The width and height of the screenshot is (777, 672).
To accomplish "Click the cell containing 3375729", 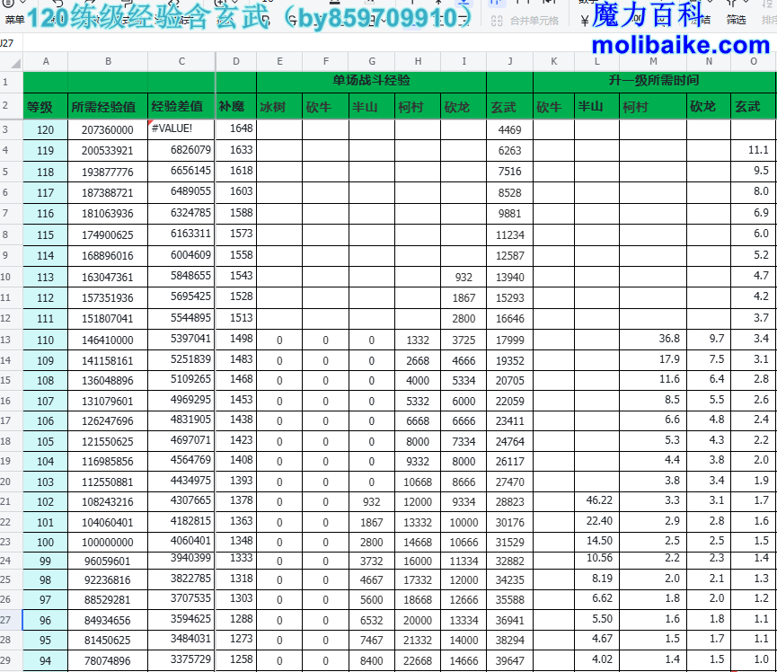I will (x=181, y=659).
